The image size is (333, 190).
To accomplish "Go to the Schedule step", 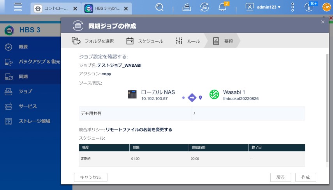I will 145,41.
